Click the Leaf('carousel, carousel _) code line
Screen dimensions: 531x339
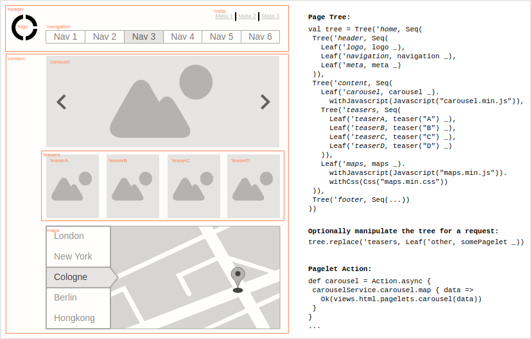[380, 92]
